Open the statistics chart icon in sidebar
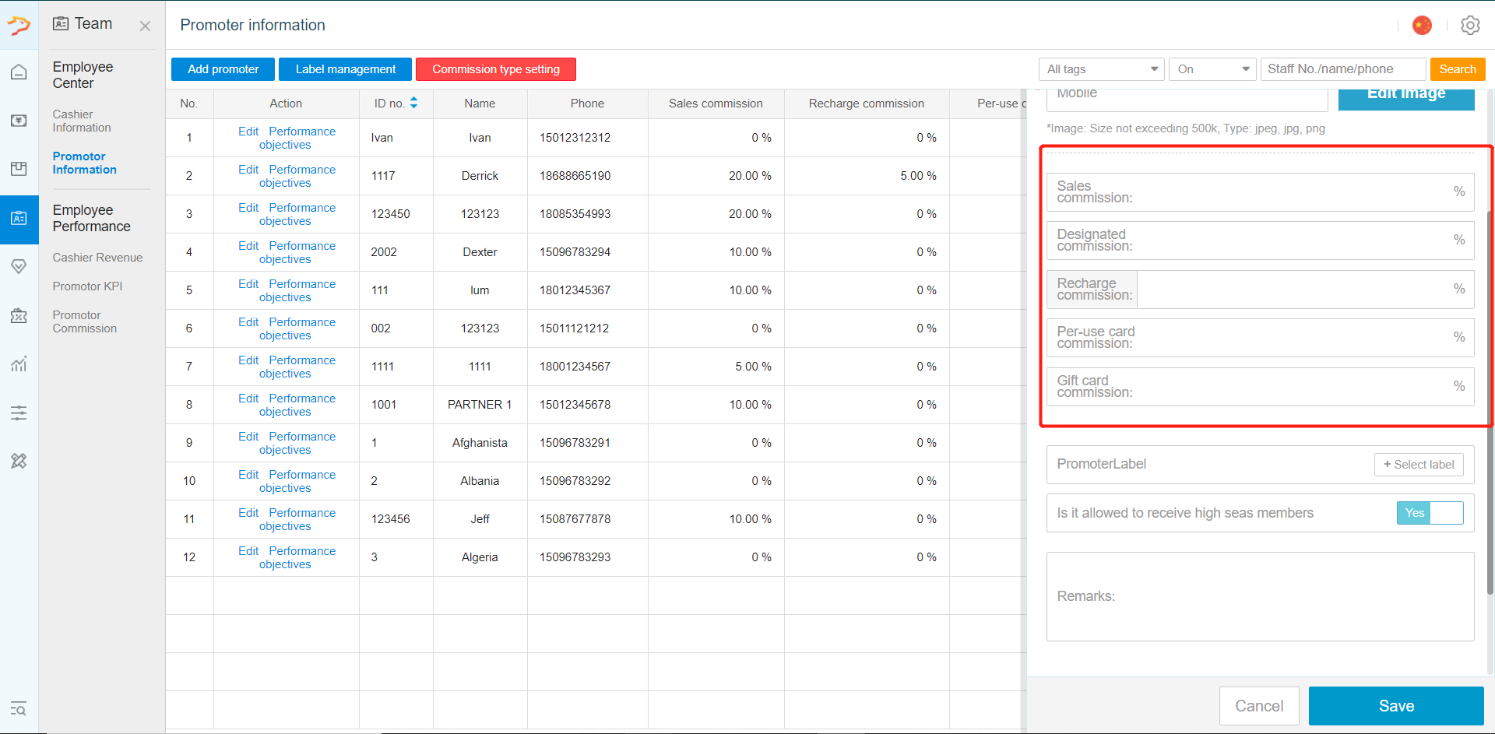The width and height of the screenshot is (1495, 734). point(19,363)
